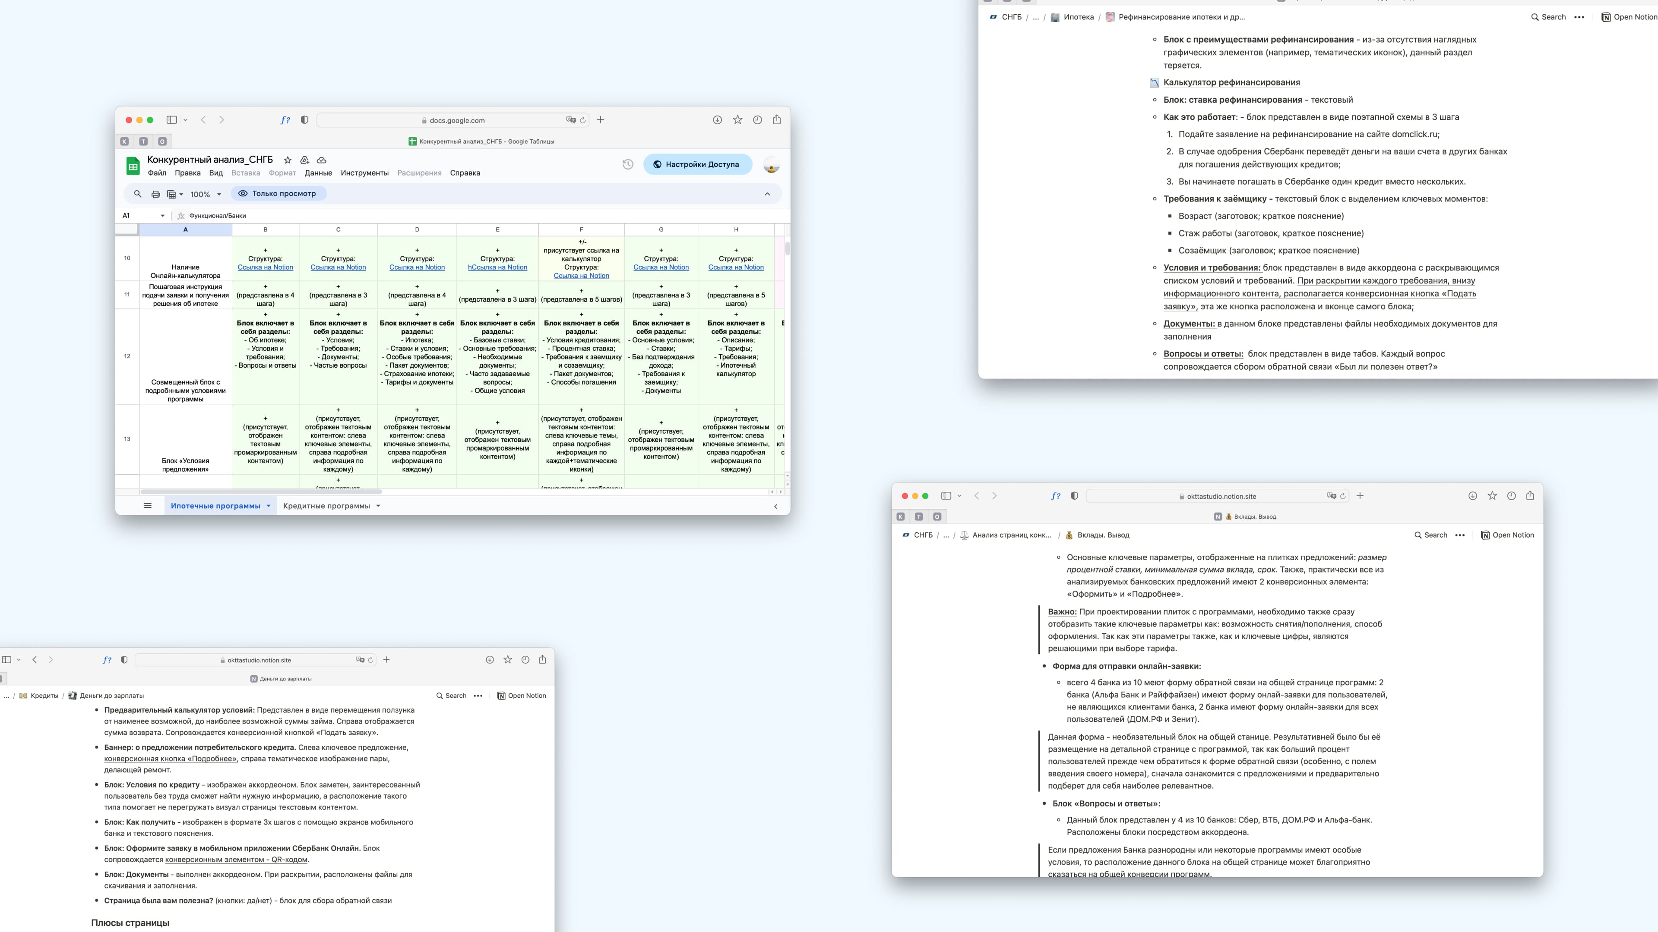Click the Google account avatar in Sheets
Image resolution: width=1658 pixels, height=932 pixels.
(x=771, y=165)
